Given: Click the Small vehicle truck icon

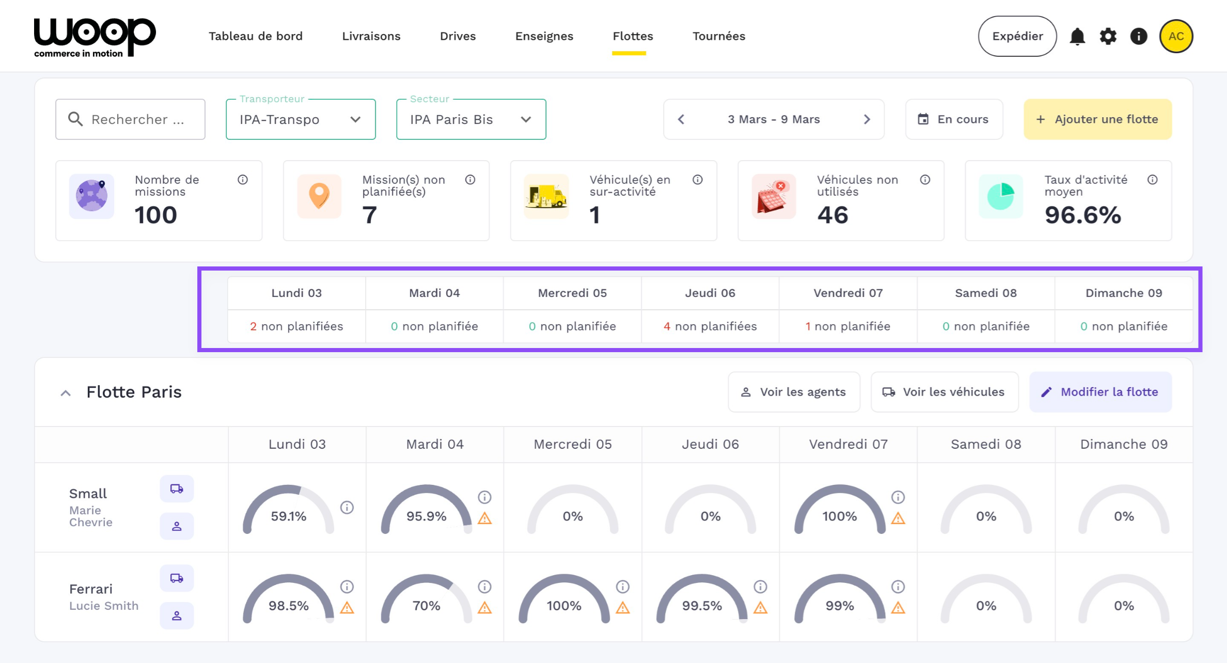Looking at the screenshot, I should pos(177,488).
